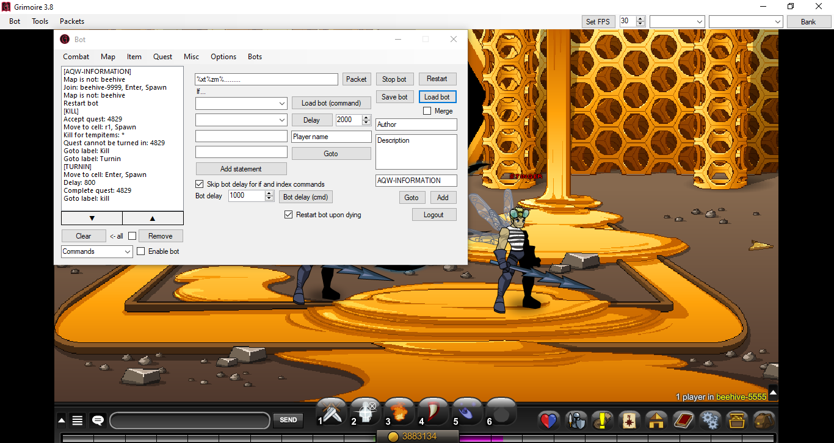Viewport: 834px width, 443px height.
Task: Click the empty skill slot 6
Action: point(501,413)
